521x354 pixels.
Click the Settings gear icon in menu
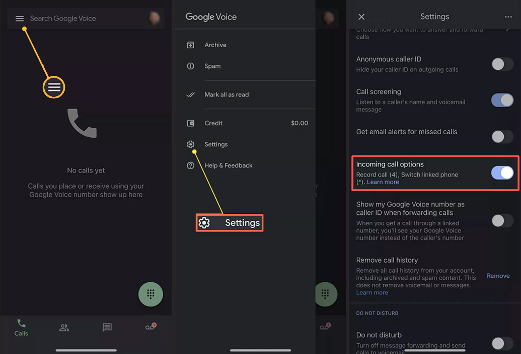click(x=190, y=144)
